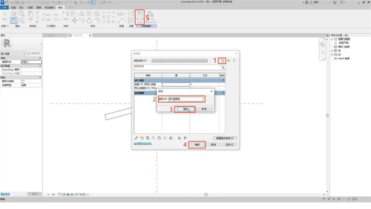This screenshot has height=209, width=371.
Task: Click the New Parameter icon beside the pencil
Action: (142, 138)
